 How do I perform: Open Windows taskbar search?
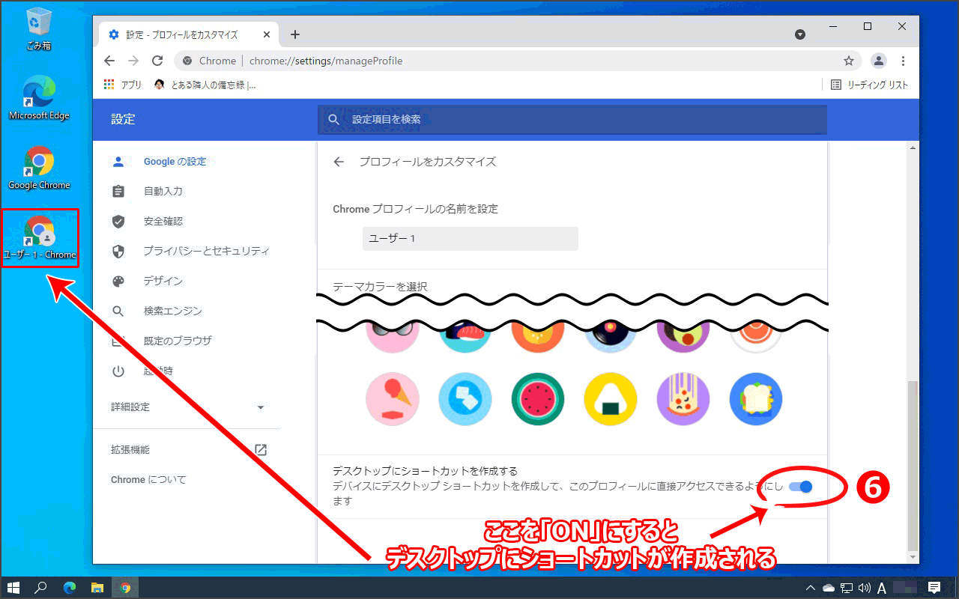41,588
